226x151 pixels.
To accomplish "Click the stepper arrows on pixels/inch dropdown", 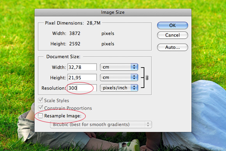I will [134, 88].
